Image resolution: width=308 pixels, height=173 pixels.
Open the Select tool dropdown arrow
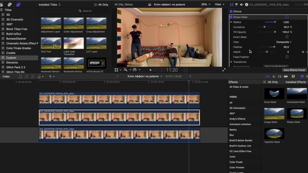click(54, 76)
